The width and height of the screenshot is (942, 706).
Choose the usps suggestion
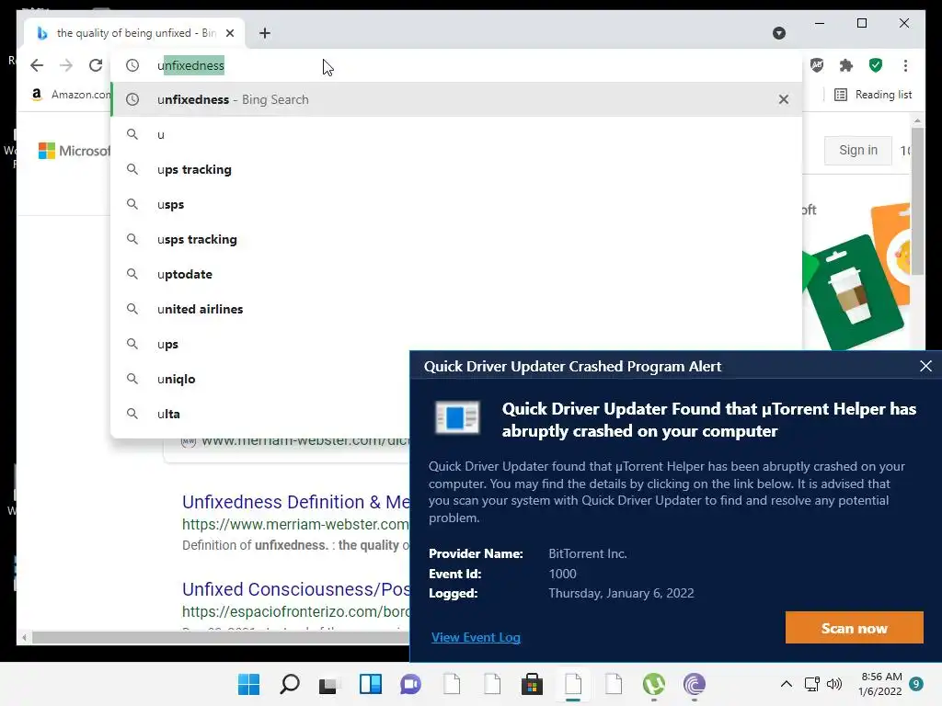(x=456, y=204)
